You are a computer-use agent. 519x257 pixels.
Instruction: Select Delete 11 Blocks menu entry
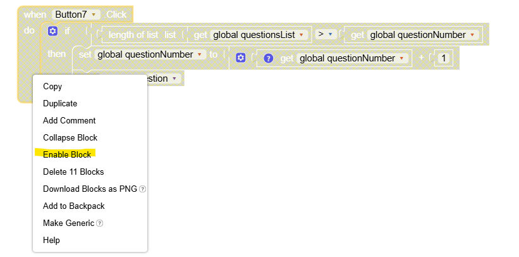[x=73, y=172]
